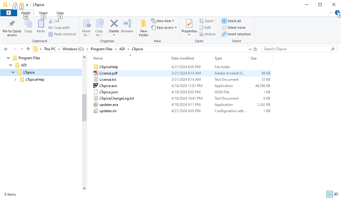This screenshot has height=198, width=341.
Task: Open address bar history dropdown
Action: tap(250, 49)
